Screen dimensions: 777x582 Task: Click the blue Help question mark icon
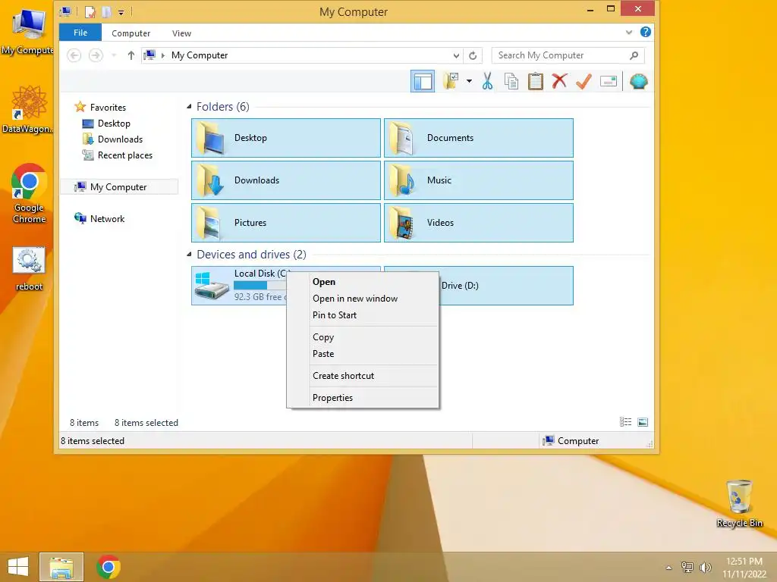coord(645,32)
